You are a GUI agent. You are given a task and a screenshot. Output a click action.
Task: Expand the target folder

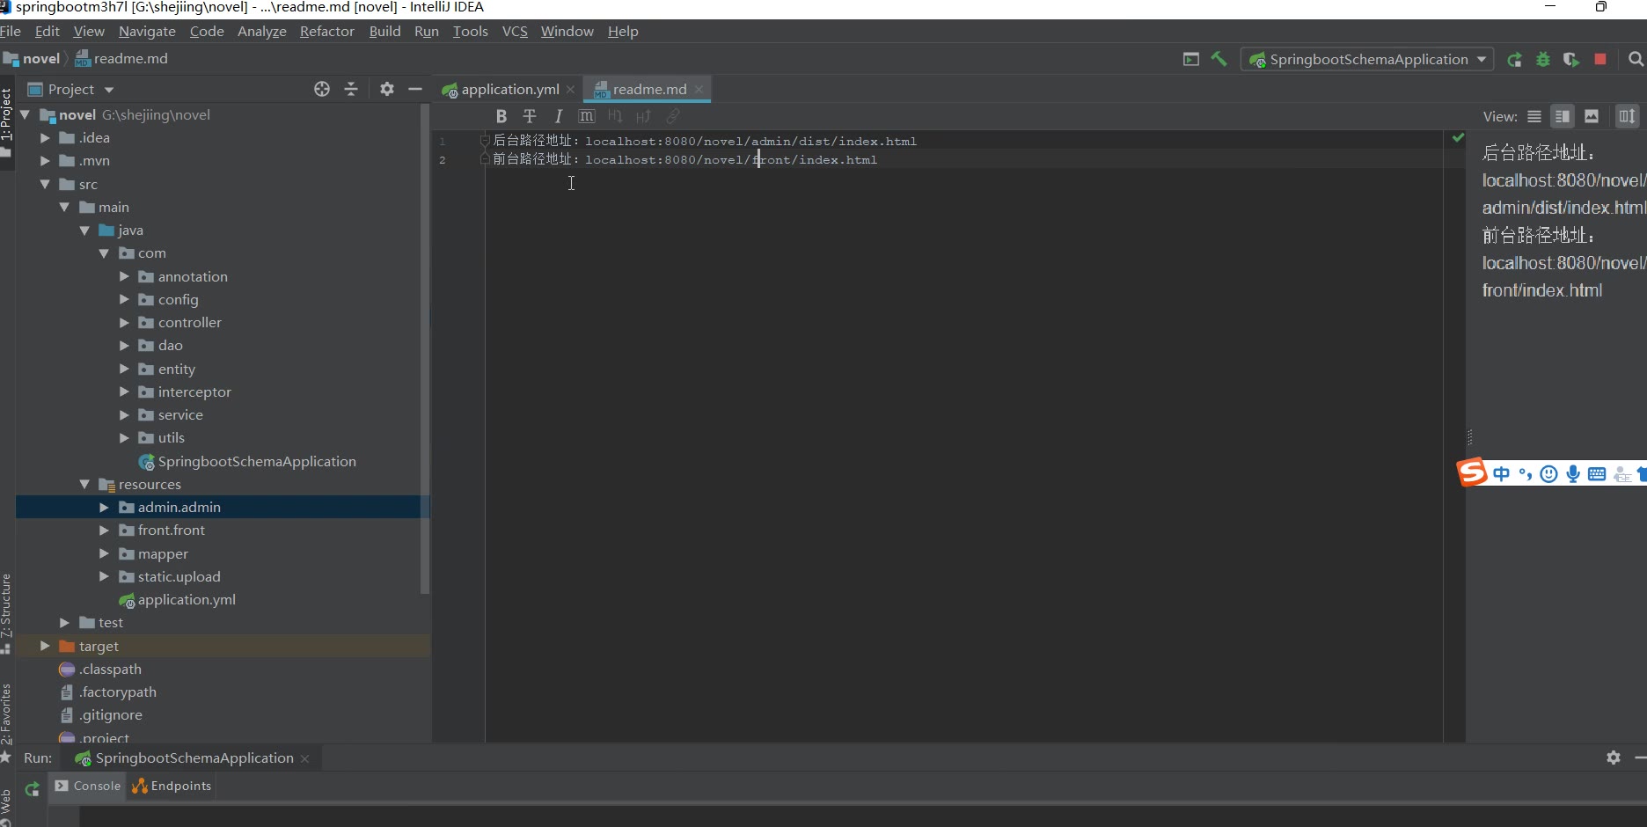pos(45,646)
